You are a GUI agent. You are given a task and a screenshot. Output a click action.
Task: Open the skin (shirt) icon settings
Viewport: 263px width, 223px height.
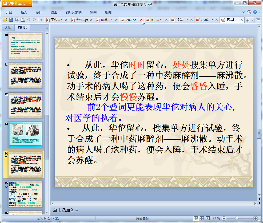tap(249, 12)
